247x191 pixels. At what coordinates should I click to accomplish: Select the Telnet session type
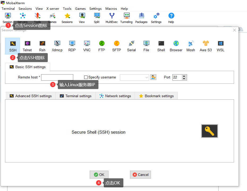tap(27, 46)
